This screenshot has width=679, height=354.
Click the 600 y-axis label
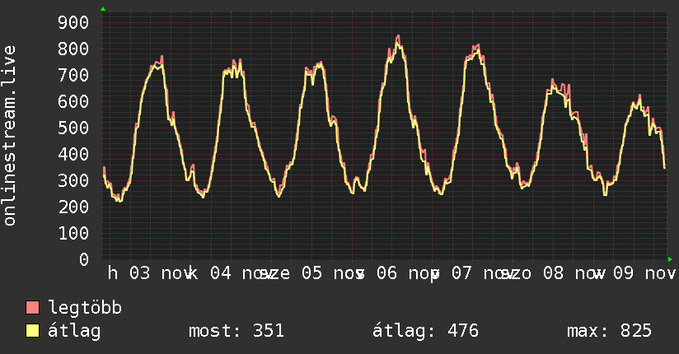pos(73,102)
